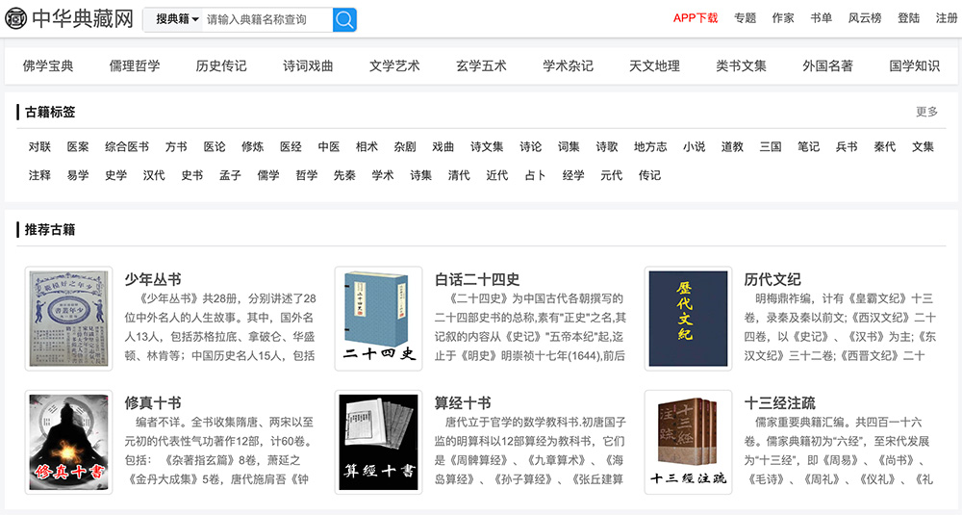Open the 修真十书 title link
Viewport: 962px width, 515px height.
pos(153,402)
